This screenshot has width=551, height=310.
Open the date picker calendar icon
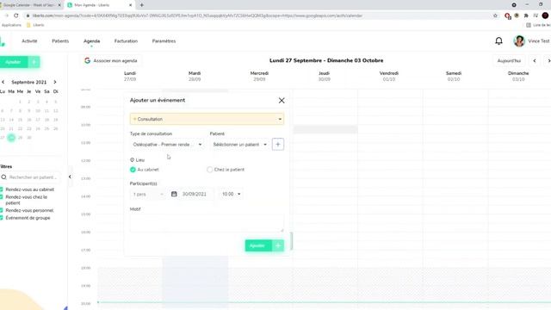pos(174,194)
